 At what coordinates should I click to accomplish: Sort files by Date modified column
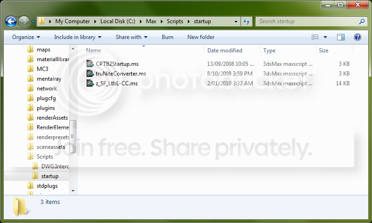point(225,51)
